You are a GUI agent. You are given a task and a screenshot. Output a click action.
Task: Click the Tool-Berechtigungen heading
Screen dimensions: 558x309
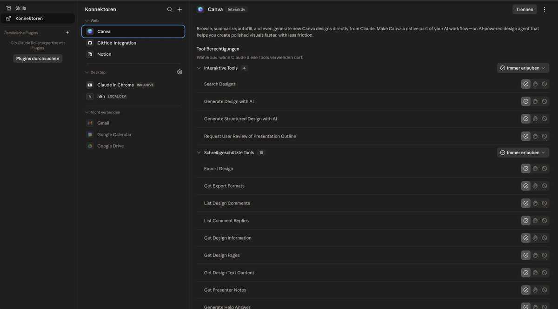tap(218, 49)
